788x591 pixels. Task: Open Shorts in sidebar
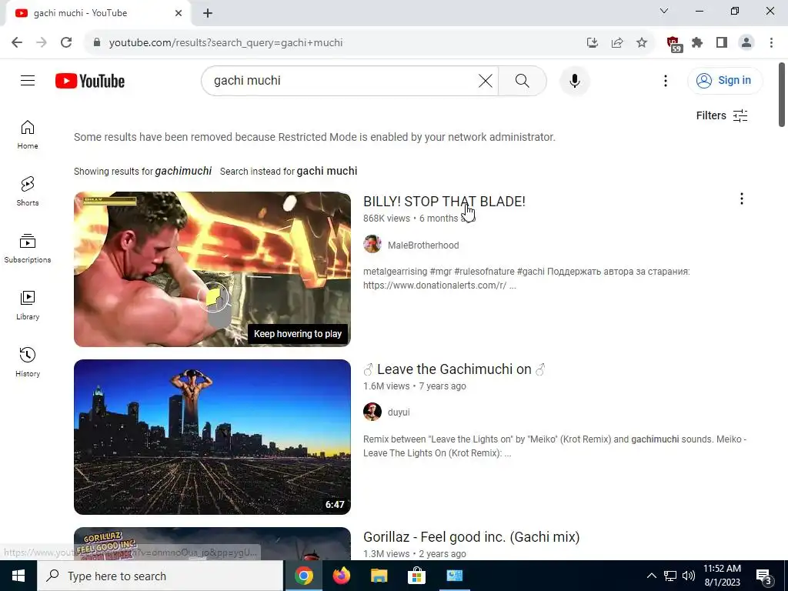pyautogui.click(x=28, y=192)
